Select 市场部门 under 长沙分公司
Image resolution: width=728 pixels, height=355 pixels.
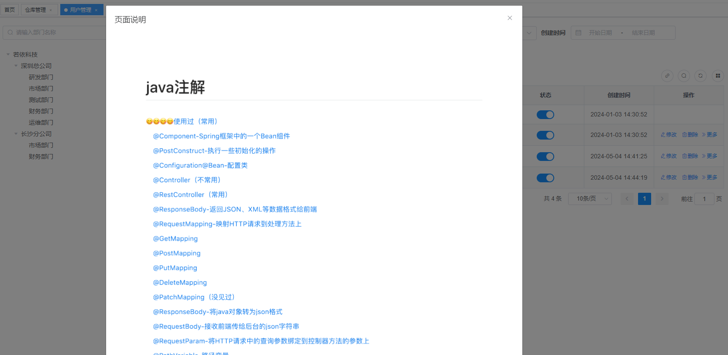41,145
